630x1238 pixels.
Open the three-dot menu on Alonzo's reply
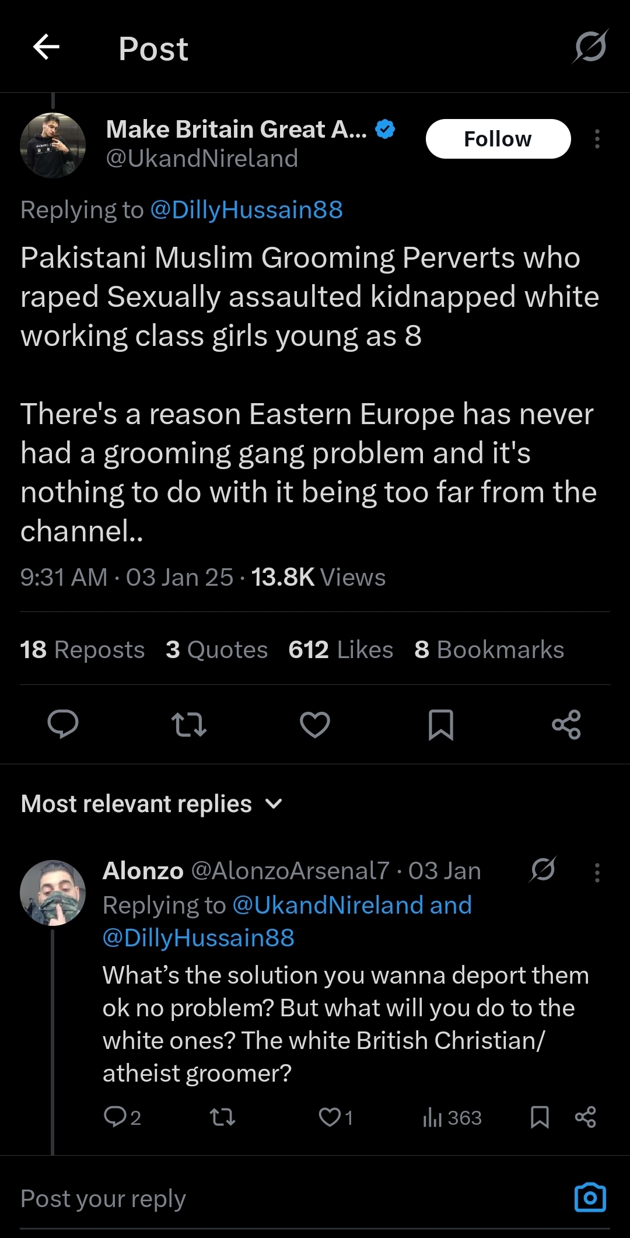pyautogui.click(x=597, y=873)
